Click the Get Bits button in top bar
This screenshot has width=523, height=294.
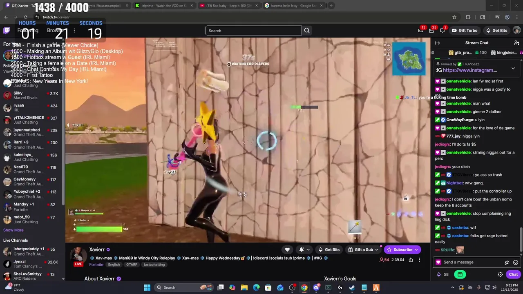click(x=496, y=31)
